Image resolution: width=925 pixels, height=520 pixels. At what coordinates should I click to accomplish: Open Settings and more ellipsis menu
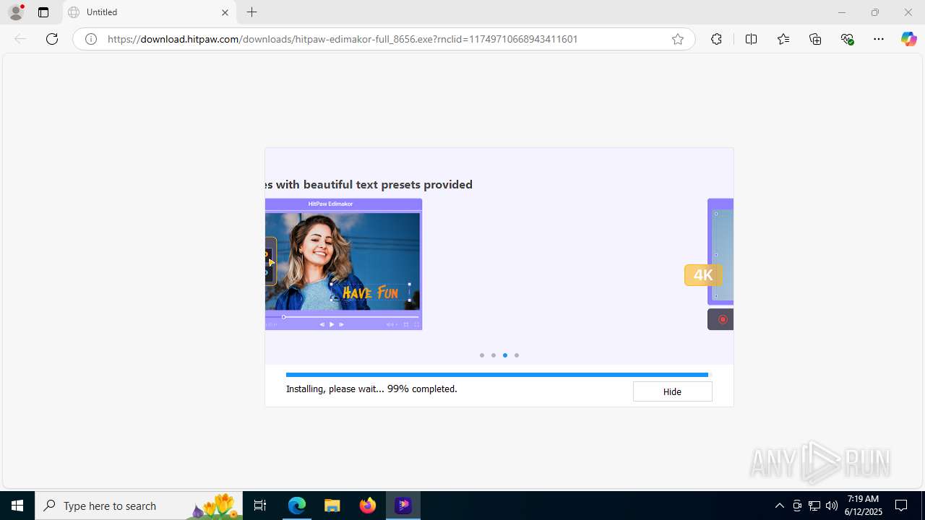click(x=879, y=39)
